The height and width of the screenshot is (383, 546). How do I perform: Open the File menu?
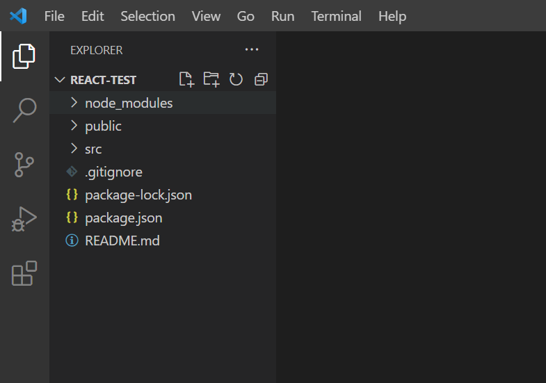click(54, 16)
